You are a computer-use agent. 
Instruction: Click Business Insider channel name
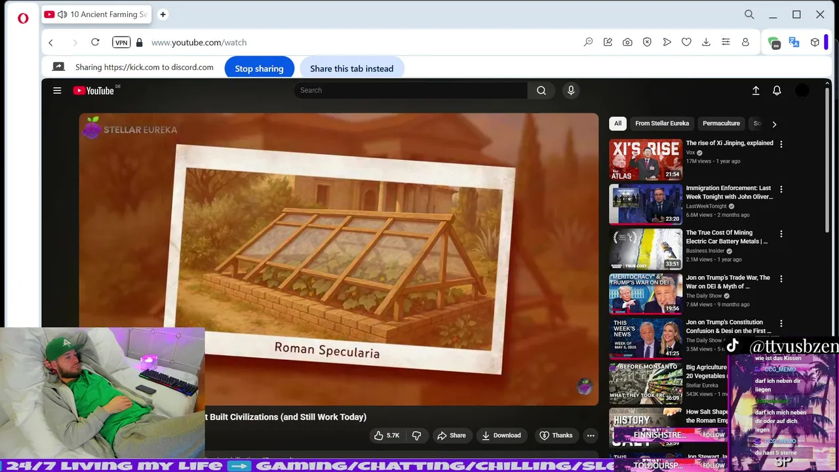707,251
